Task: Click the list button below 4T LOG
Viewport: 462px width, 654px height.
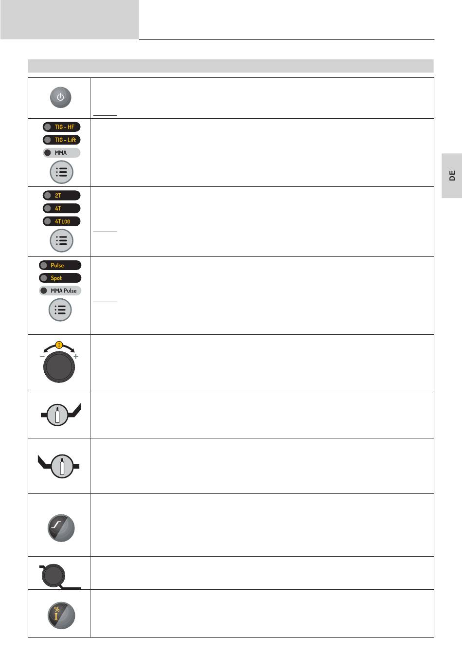Action: pyautogui.click(x=61, y=240)
